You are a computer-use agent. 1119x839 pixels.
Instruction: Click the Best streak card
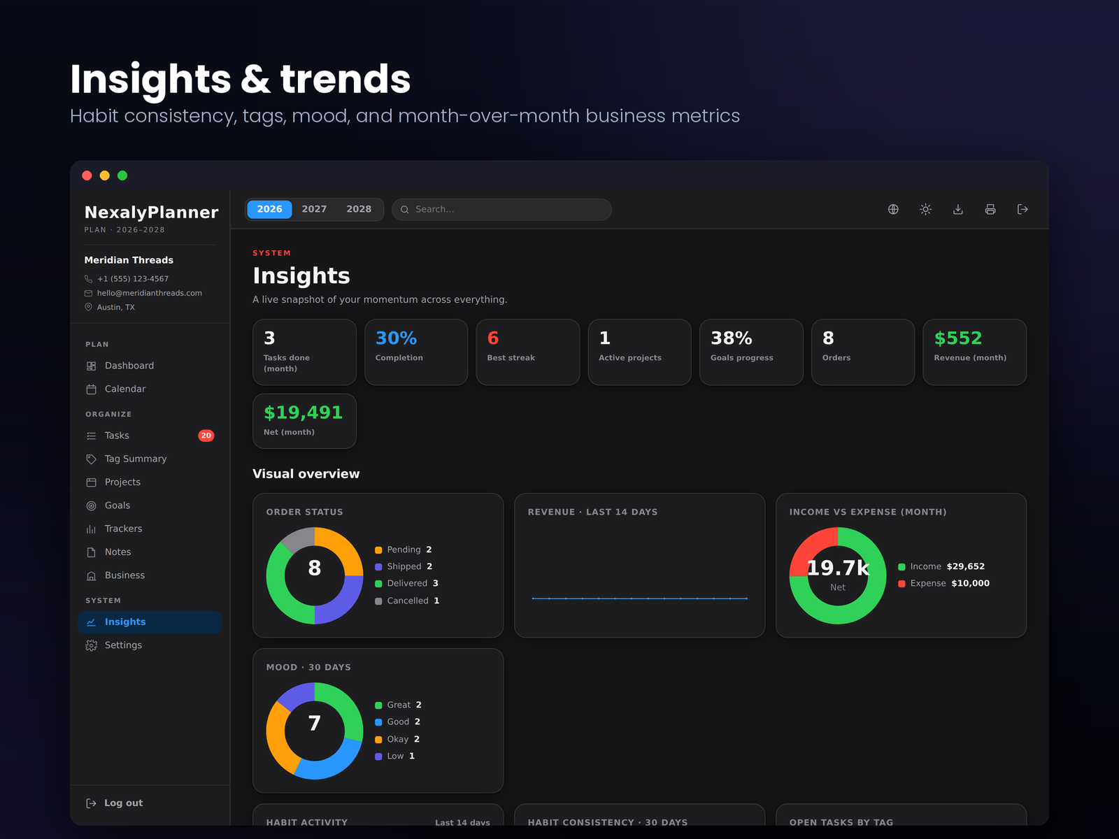tap(528, 352)
